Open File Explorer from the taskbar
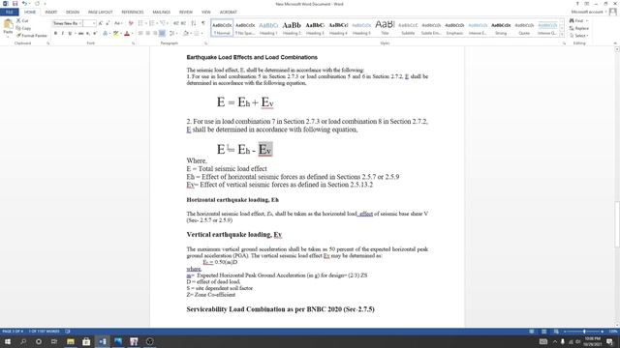This screenshot has height=348, width=620. tap(71, 341)
